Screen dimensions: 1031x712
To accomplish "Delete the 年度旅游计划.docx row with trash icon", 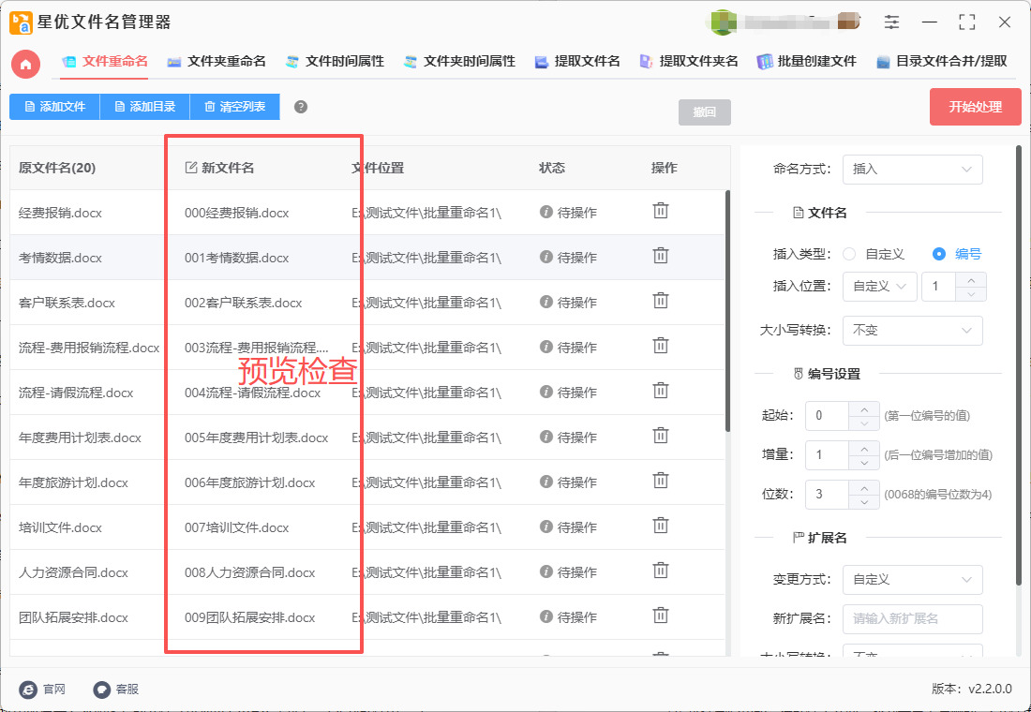I will click(x=660, y=481).
